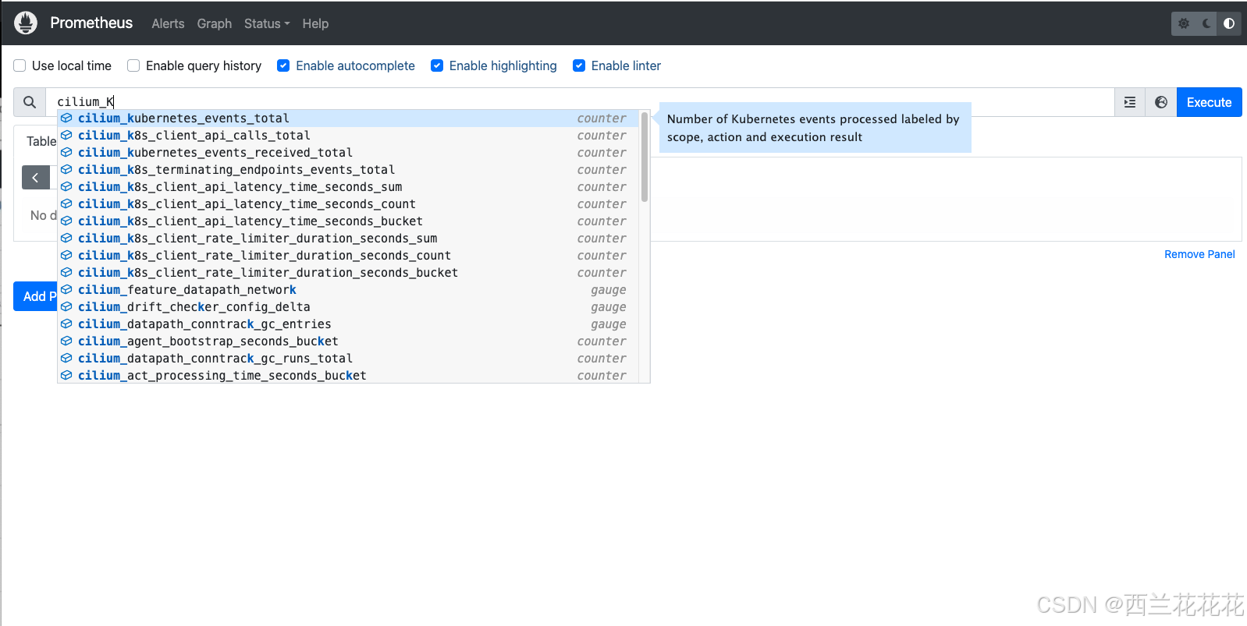The image size is (1247, 626).
Task: Select the browser-preferred theme contrast icon
Action: (1229, 23)
